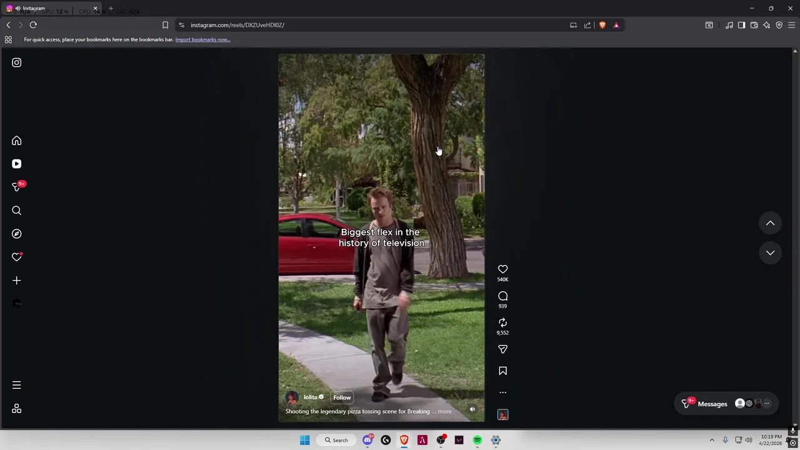The width and height of the screenshot is (800, 450).
Task: Open Brave main hamburger menu
Action: (x=791, y=25)
